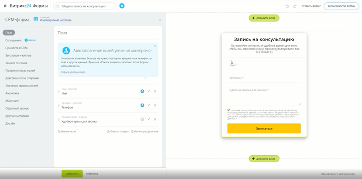This screenshot has height=179, width=362.
Task: Open the ВКонтакте section
Action: (x=12, y=101)
